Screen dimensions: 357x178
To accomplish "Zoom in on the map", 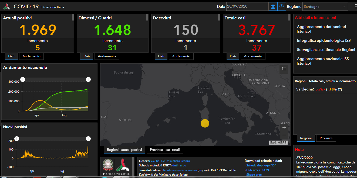I will coord(284,128).
